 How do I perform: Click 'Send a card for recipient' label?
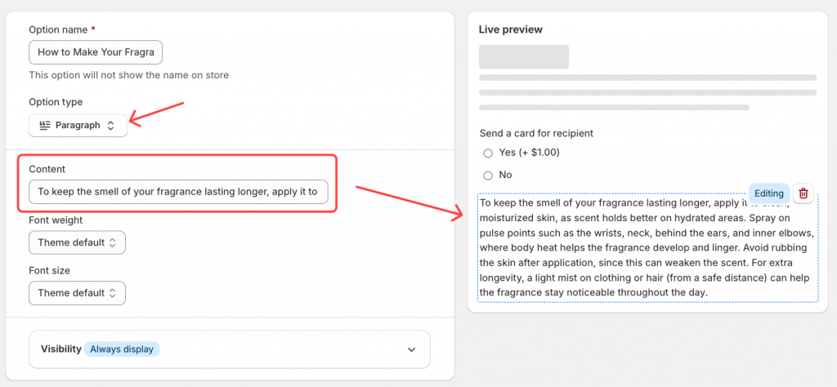tap(536, 133)
